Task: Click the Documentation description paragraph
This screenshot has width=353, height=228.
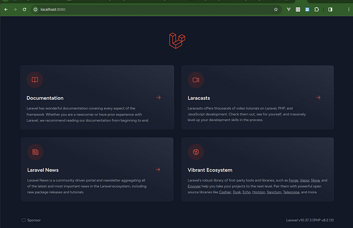Action: click(x=88, y=115)
